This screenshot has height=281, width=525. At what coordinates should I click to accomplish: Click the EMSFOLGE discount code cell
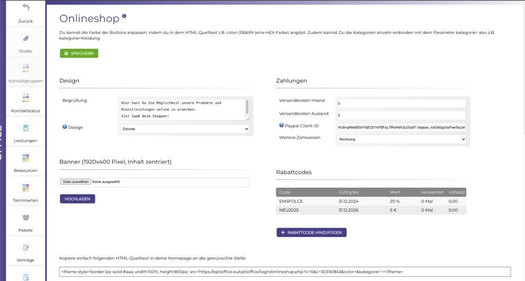coord(291,202)
